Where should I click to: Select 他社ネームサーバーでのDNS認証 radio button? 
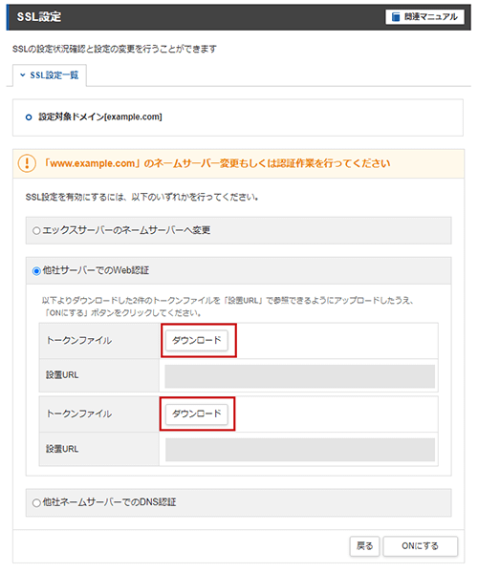click(36, 503)
